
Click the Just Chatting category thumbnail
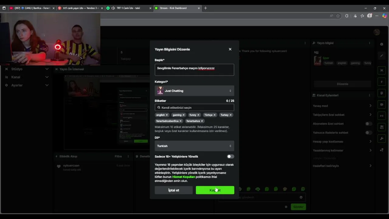(x=160, y=91)
